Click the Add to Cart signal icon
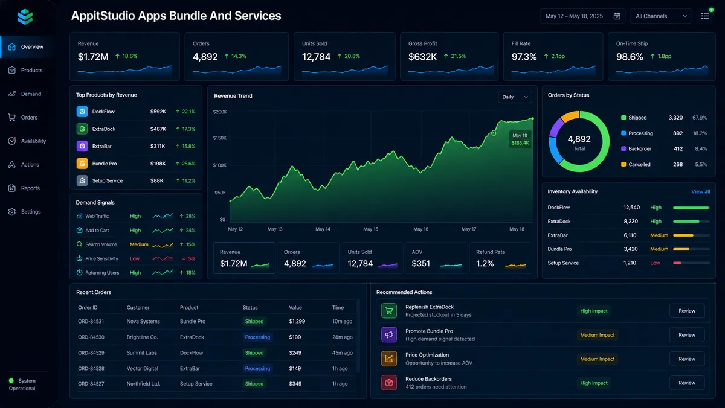 pos(80,230)
